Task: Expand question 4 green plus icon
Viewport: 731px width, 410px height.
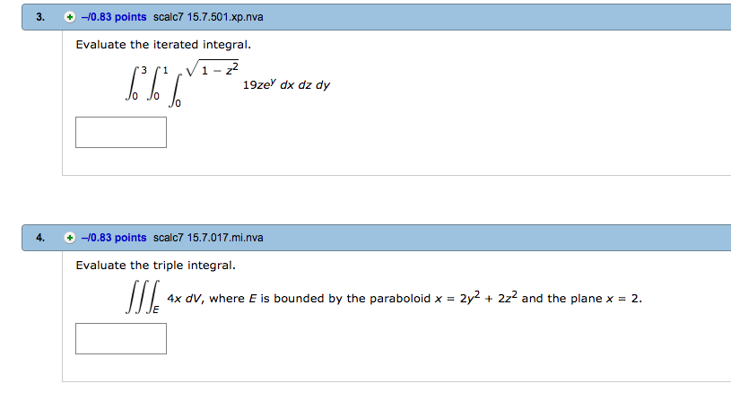Action: pyautogui.click(x=70, y=238)
